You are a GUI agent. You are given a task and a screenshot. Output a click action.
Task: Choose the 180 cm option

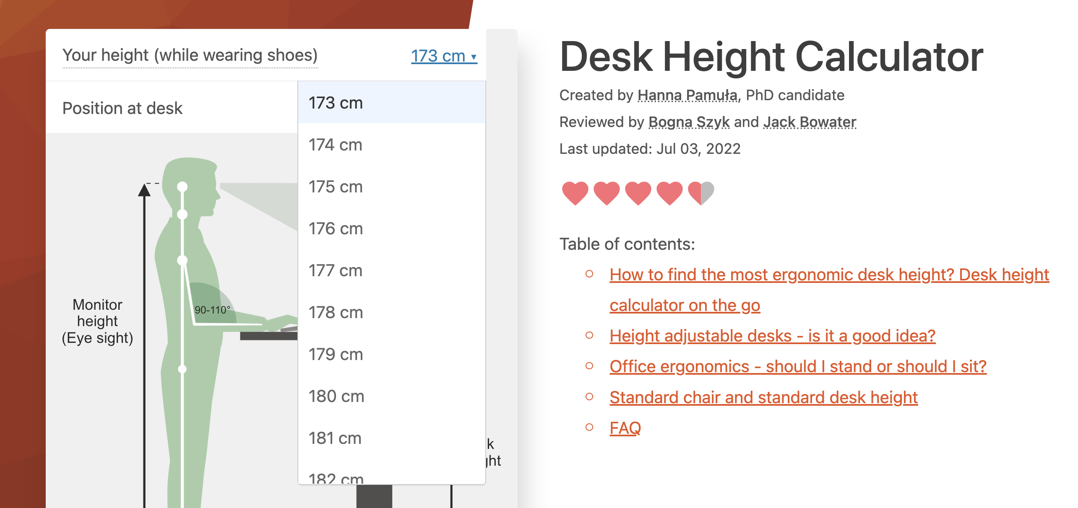pyautogui.click(x=336, y=397)
